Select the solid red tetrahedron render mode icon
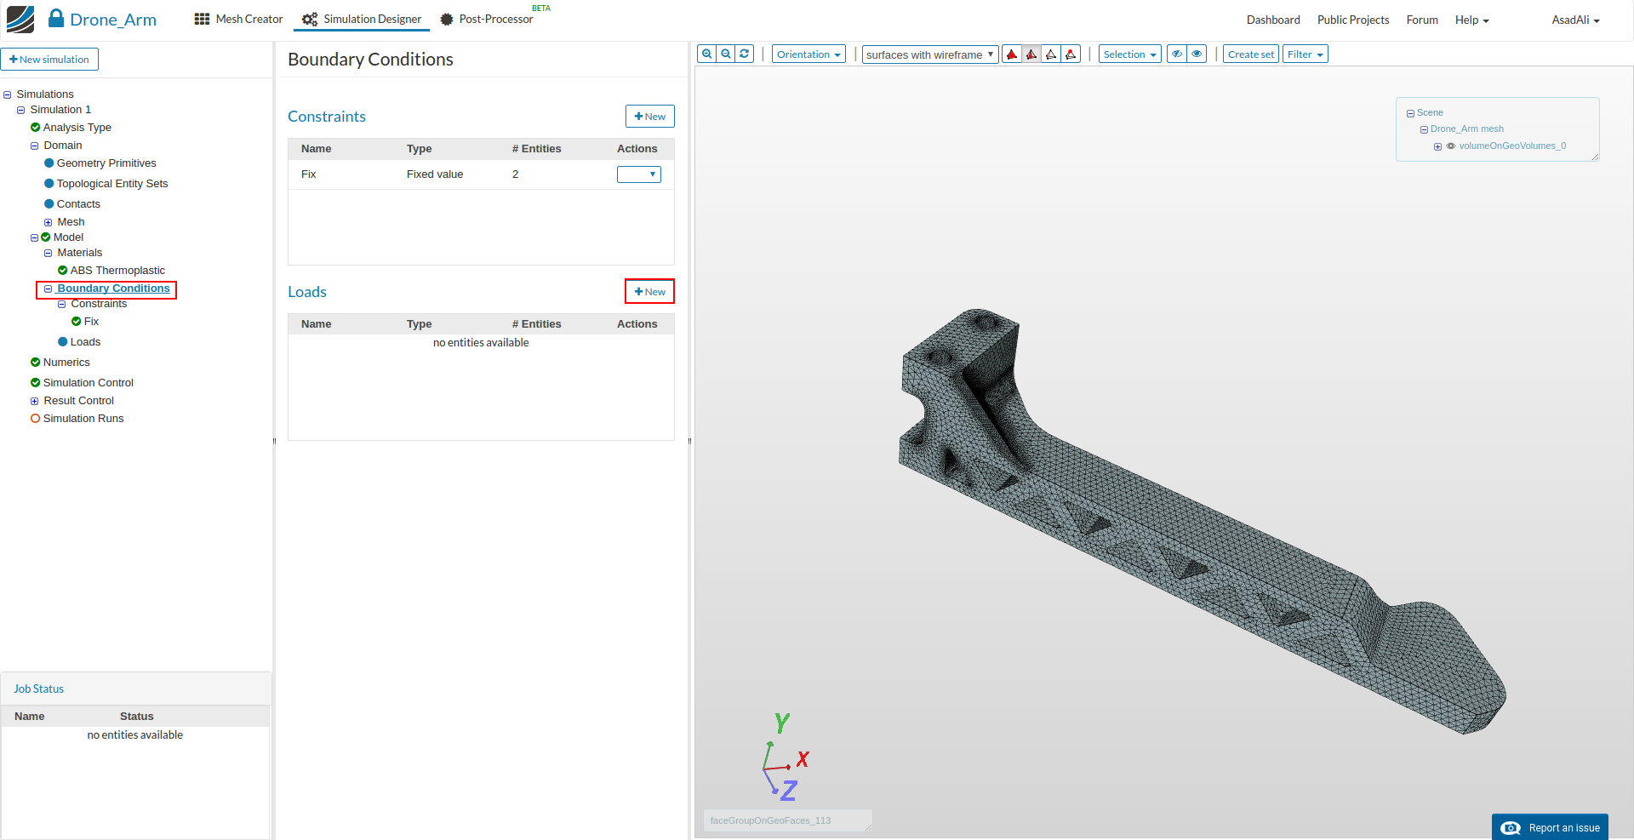Image resolution: width=1634 pixels, height=840 pixels. [x=1012, y=54]
